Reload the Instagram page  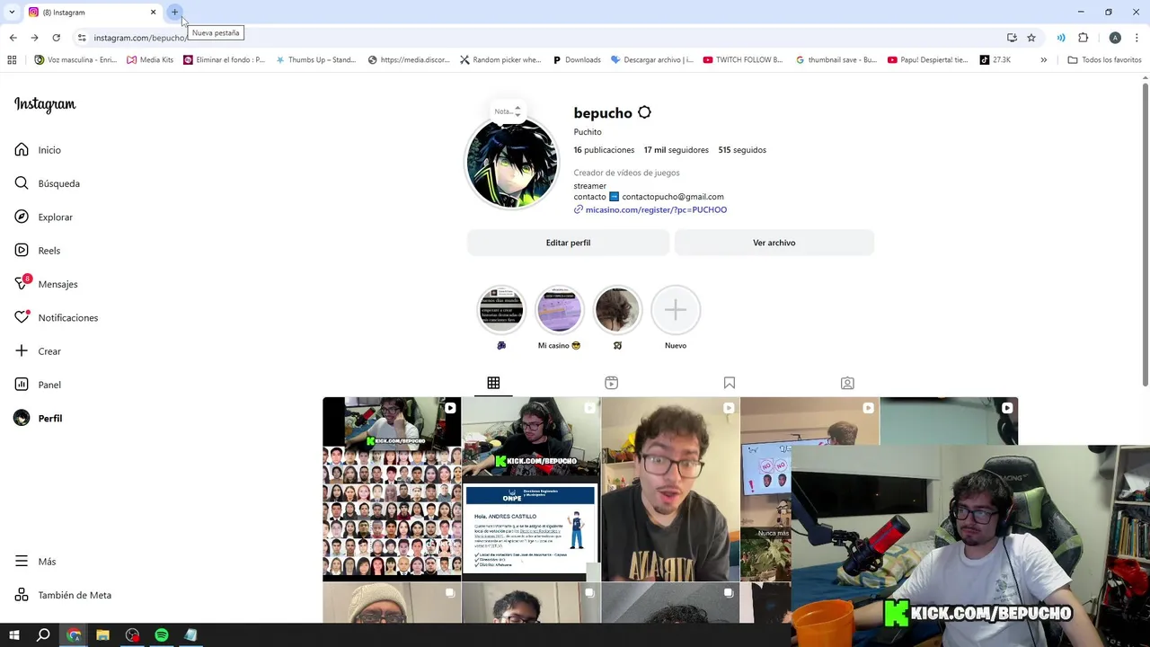point(56,38)
